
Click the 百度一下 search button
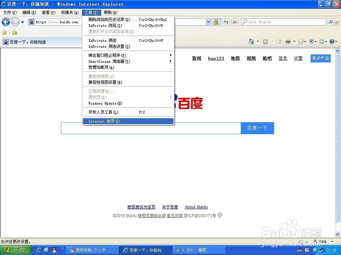pyautogui.click(x=257, y=128)
